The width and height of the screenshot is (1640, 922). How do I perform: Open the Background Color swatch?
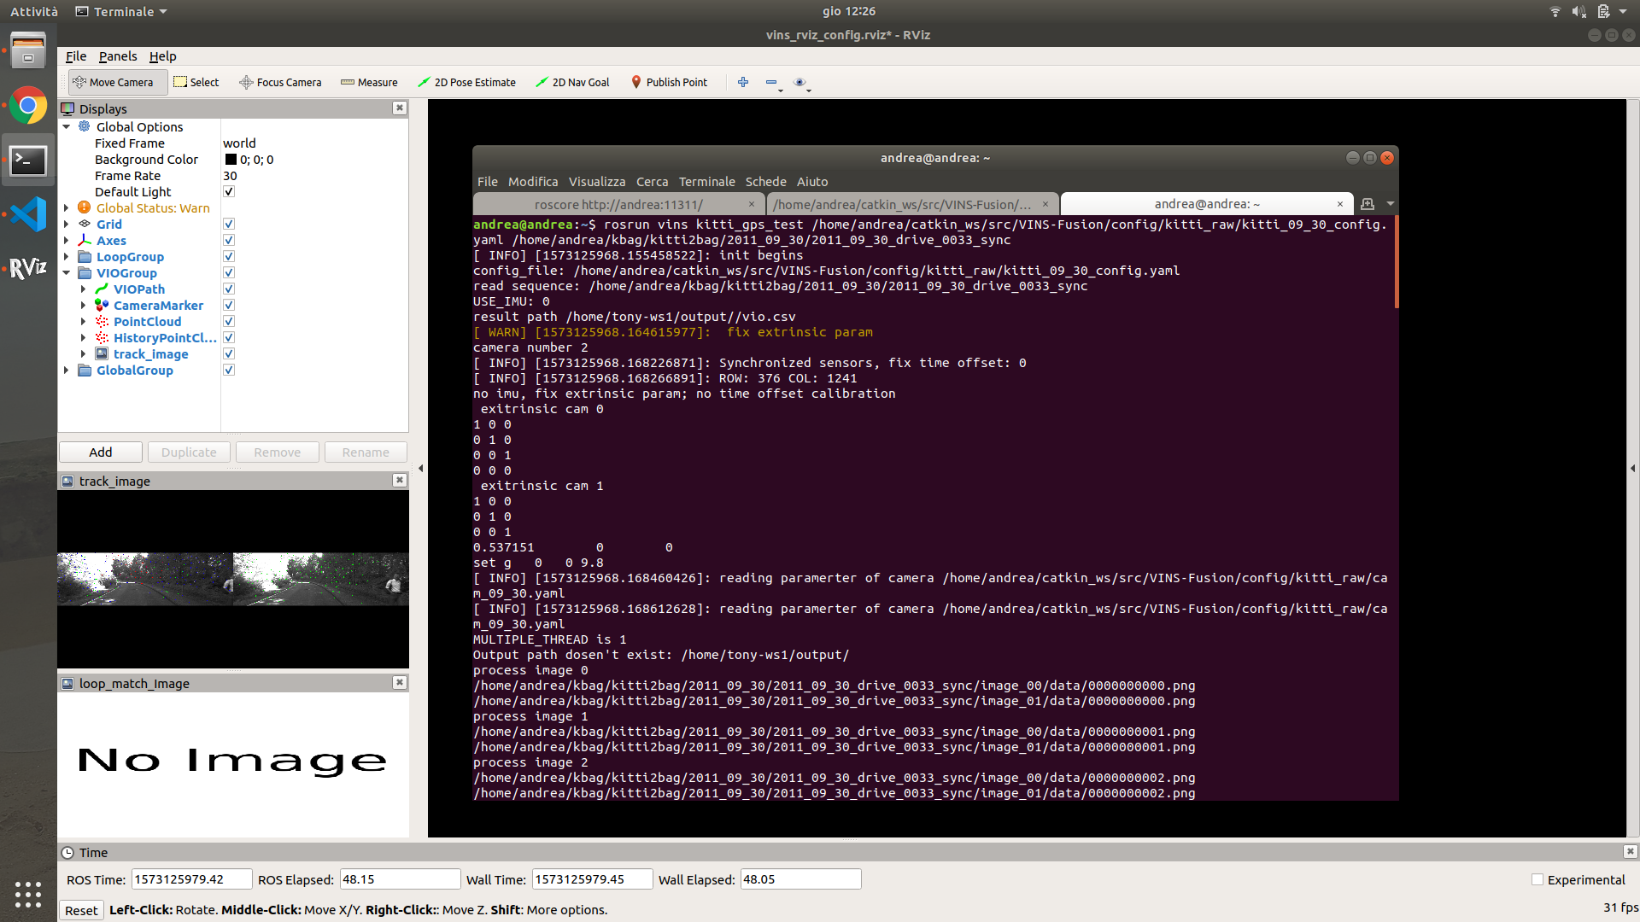point(230,159)
